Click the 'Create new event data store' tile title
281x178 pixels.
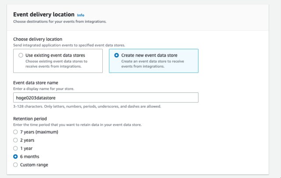(x=149, y=55)
